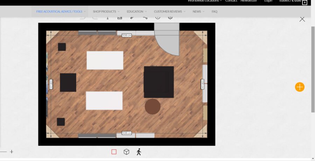Expand the Customer Reviews dropdown arrow
315x161 pixels.
coord(184,12)
